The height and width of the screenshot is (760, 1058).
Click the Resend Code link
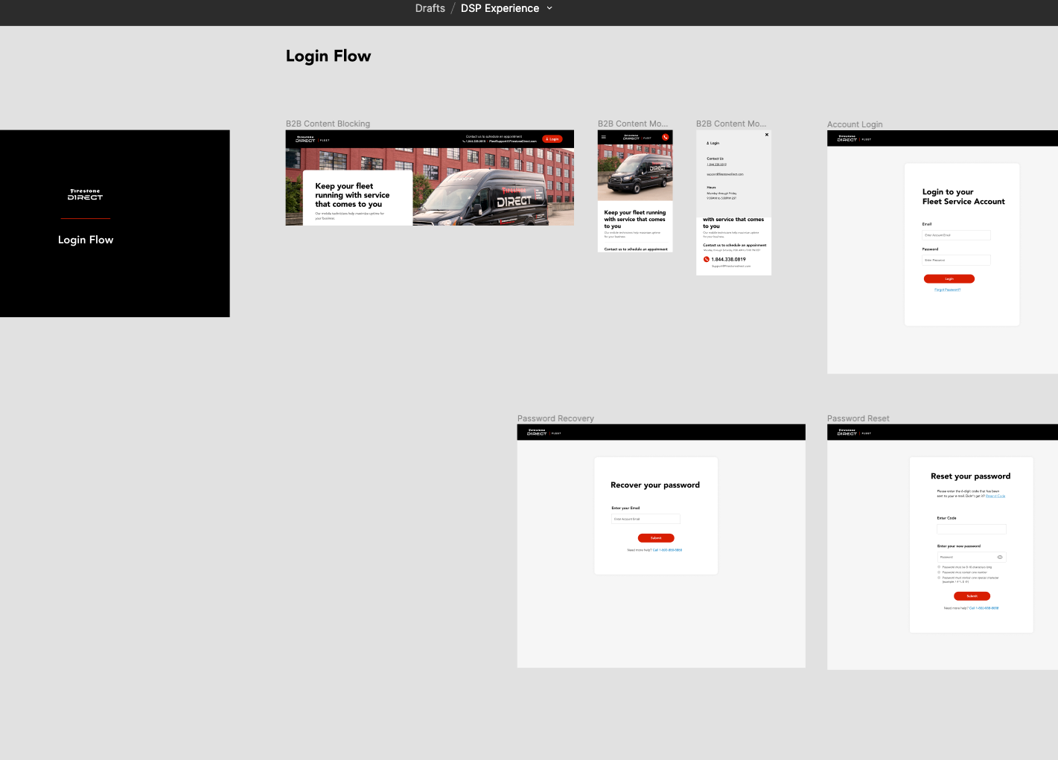tap(995, 496)
